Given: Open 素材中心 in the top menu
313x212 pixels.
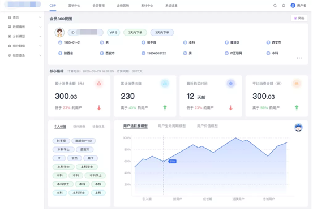Looking at the screenshot, I should (x=147, y=6).
